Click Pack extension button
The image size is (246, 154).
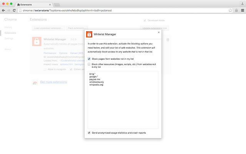click(77, 28)
